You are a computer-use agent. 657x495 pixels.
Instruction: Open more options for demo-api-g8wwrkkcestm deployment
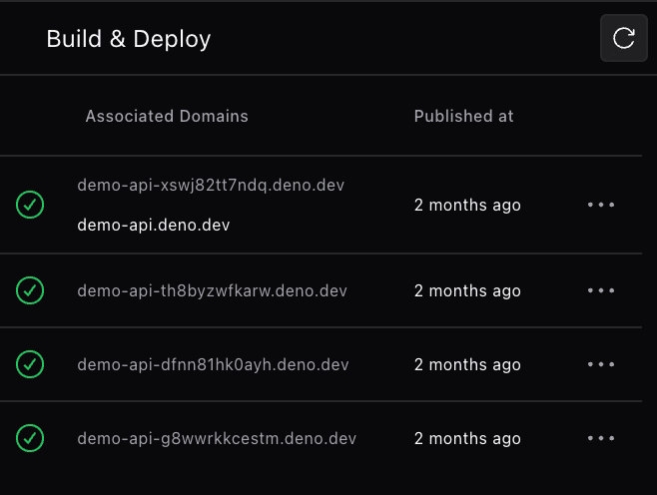click(x=601, y=438)
